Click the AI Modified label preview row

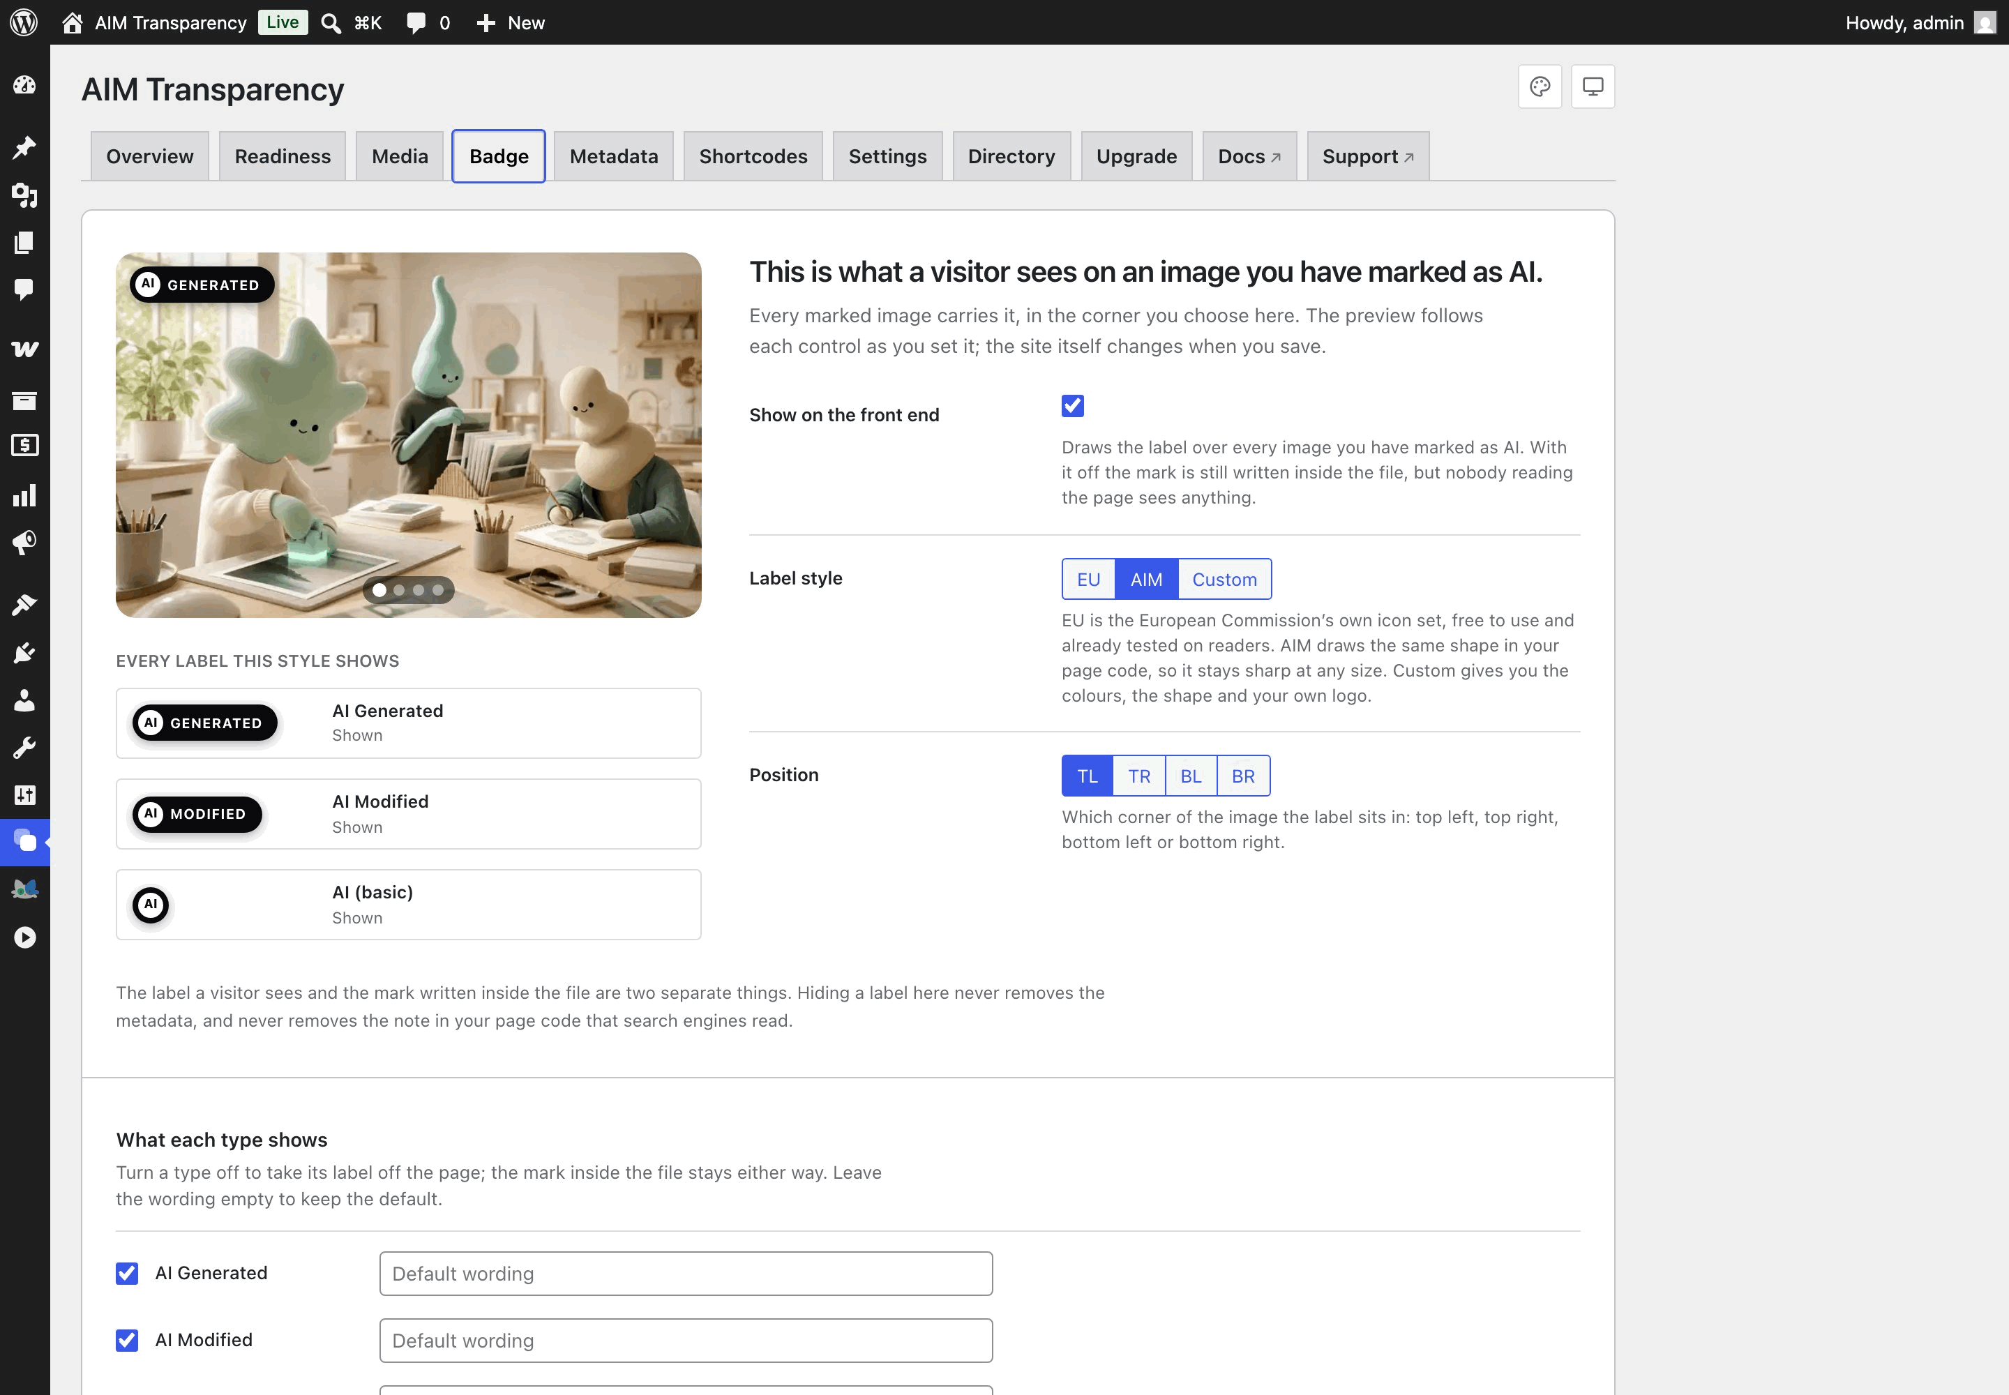coord(408,814)
